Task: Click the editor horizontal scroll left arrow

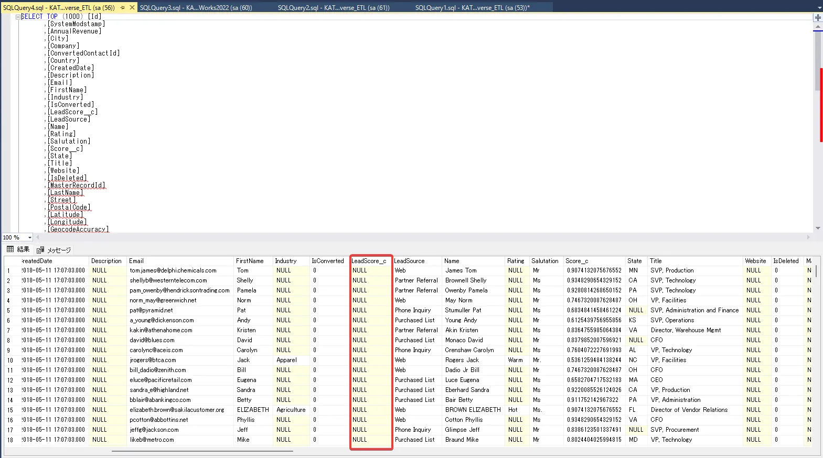Action: tap(37, 237)
